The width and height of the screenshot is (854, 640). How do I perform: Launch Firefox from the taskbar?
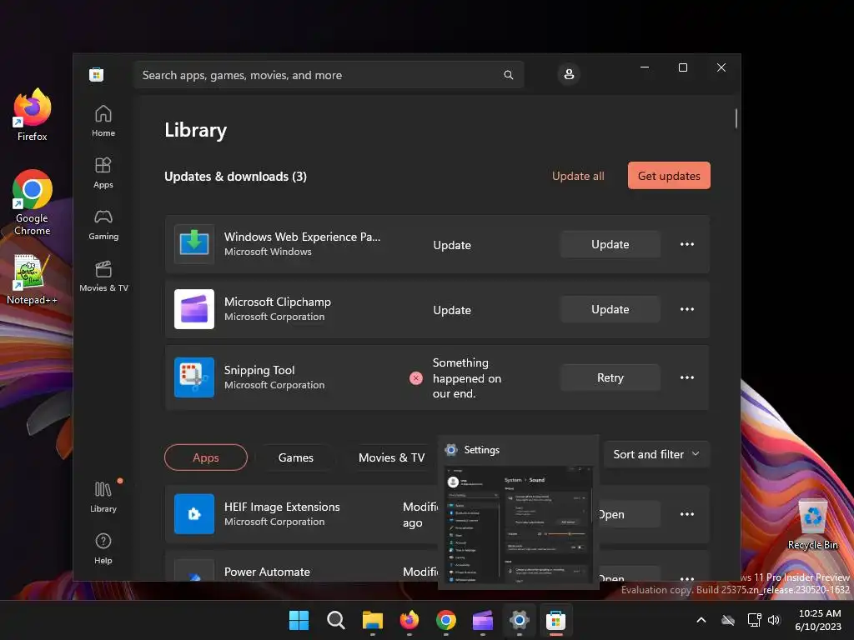click(409, 620)
